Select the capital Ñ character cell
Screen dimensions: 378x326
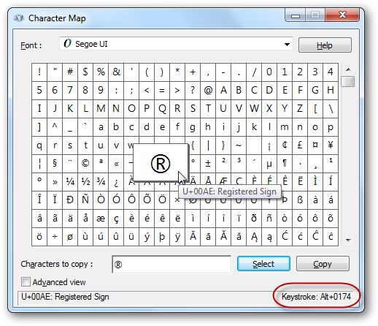[85, 200]
